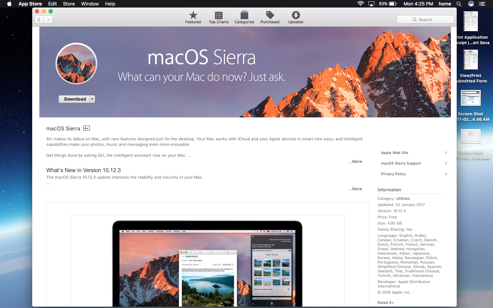Go forward with the right arrow button
Image resolution: width=493 pixels, height=308 pixels.
[x=48, y=20]
